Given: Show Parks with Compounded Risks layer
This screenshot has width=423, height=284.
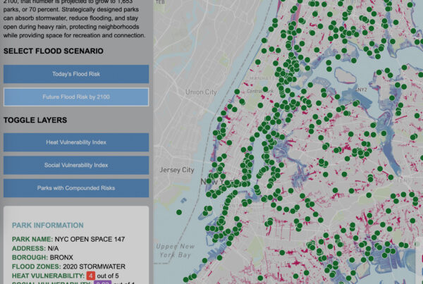Looking at the screenshot, I should point(76,188).
